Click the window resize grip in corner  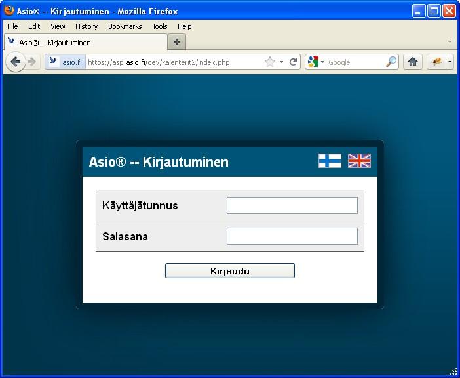pyautogui.click(x=453, y=371)
